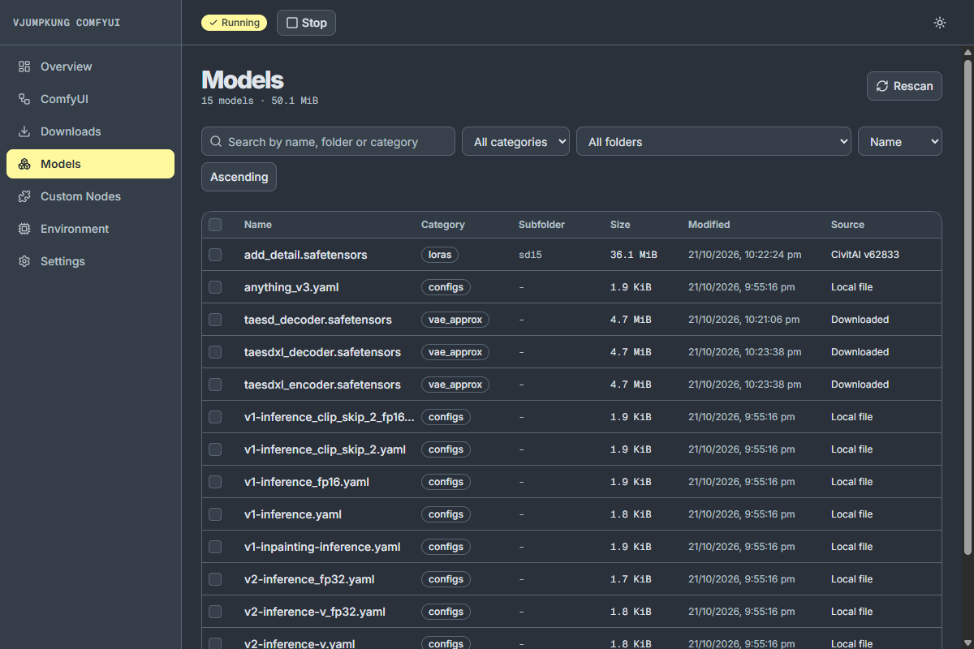Check the taesd_decoder.safetensors row
Screen dimensions: 974x649
click(215, 320)
